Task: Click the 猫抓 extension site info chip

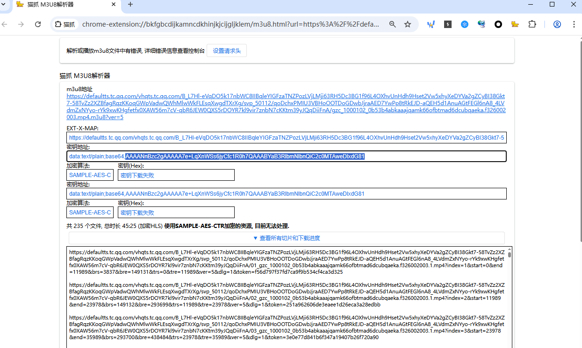Action: click(65, 24)
